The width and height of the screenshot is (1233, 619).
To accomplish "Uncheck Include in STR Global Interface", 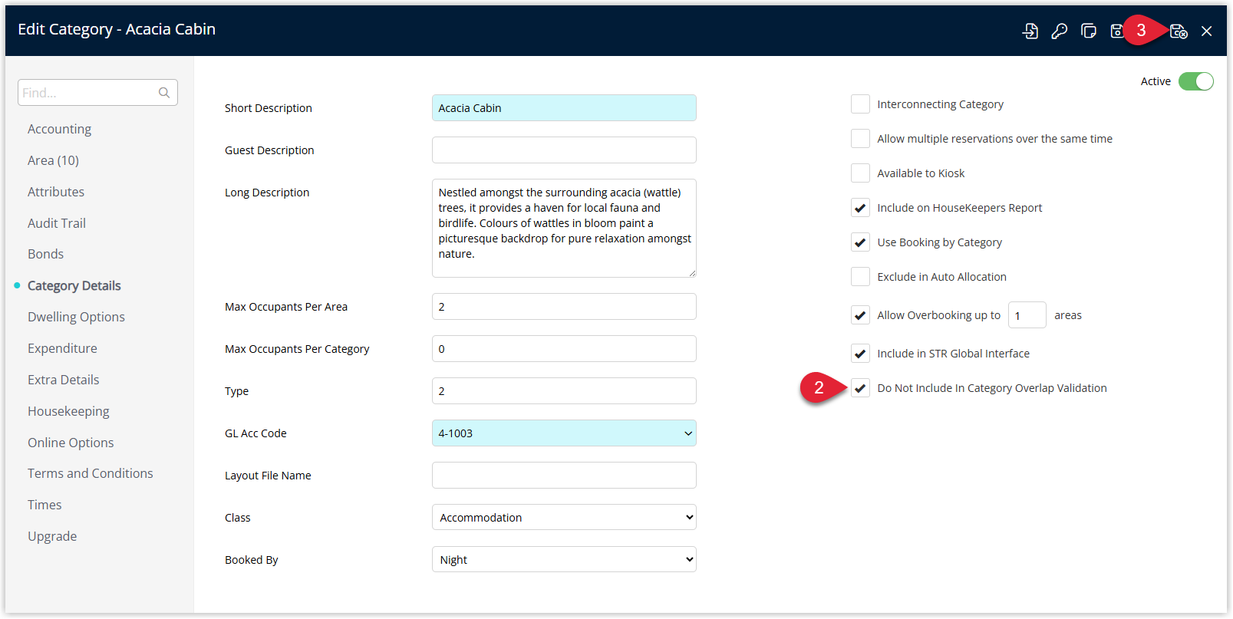I will pos(860,354).
